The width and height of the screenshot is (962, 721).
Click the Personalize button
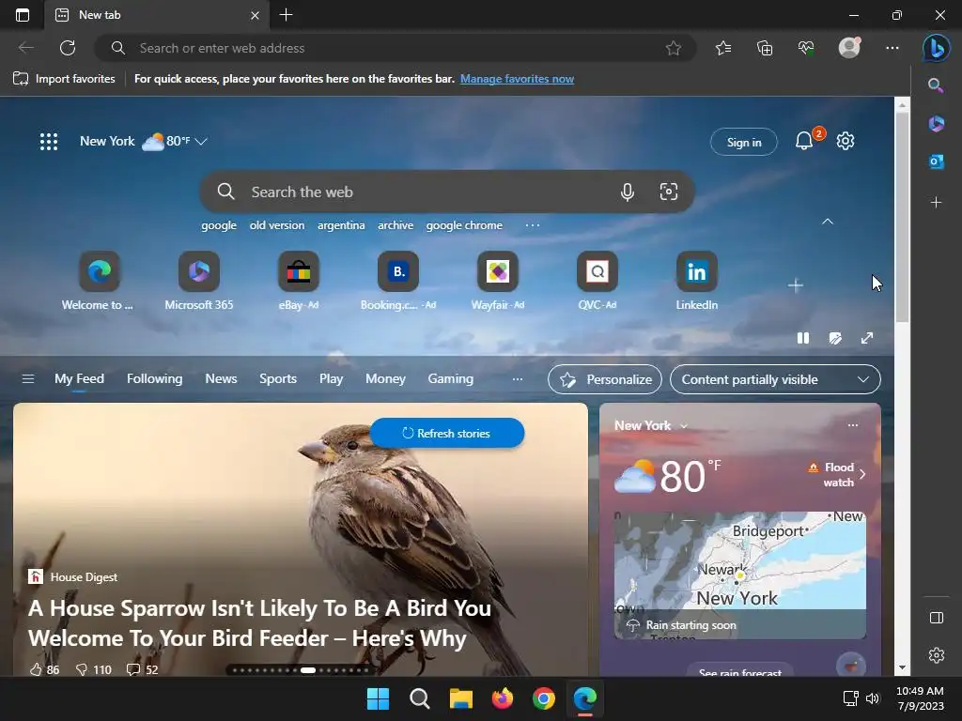tap(605, 379)
